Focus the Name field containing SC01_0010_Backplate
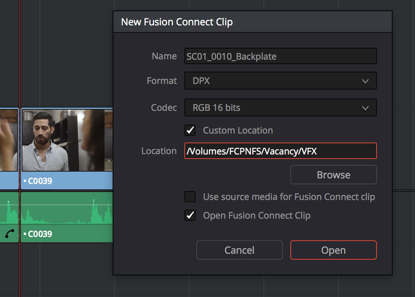 click(x=281, y=56)
